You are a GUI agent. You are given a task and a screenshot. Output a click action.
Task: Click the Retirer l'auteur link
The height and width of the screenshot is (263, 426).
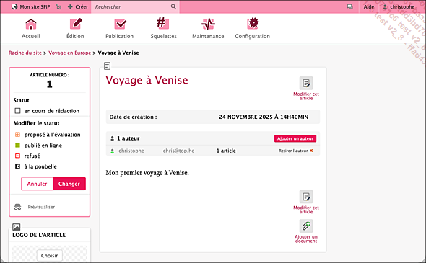(x=293, y=151)
